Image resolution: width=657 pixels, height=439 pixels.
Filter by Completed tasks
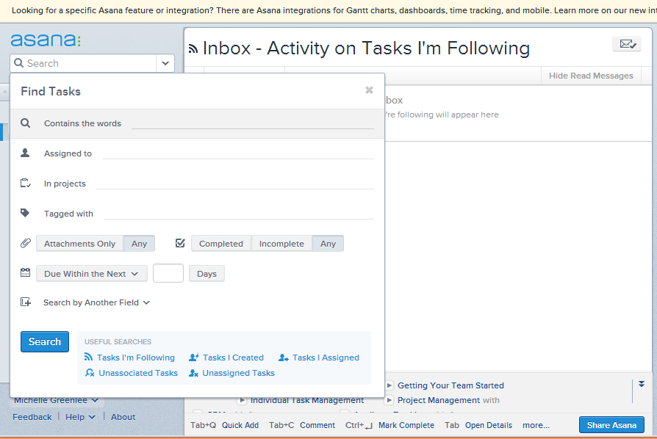tap(221, 244)
